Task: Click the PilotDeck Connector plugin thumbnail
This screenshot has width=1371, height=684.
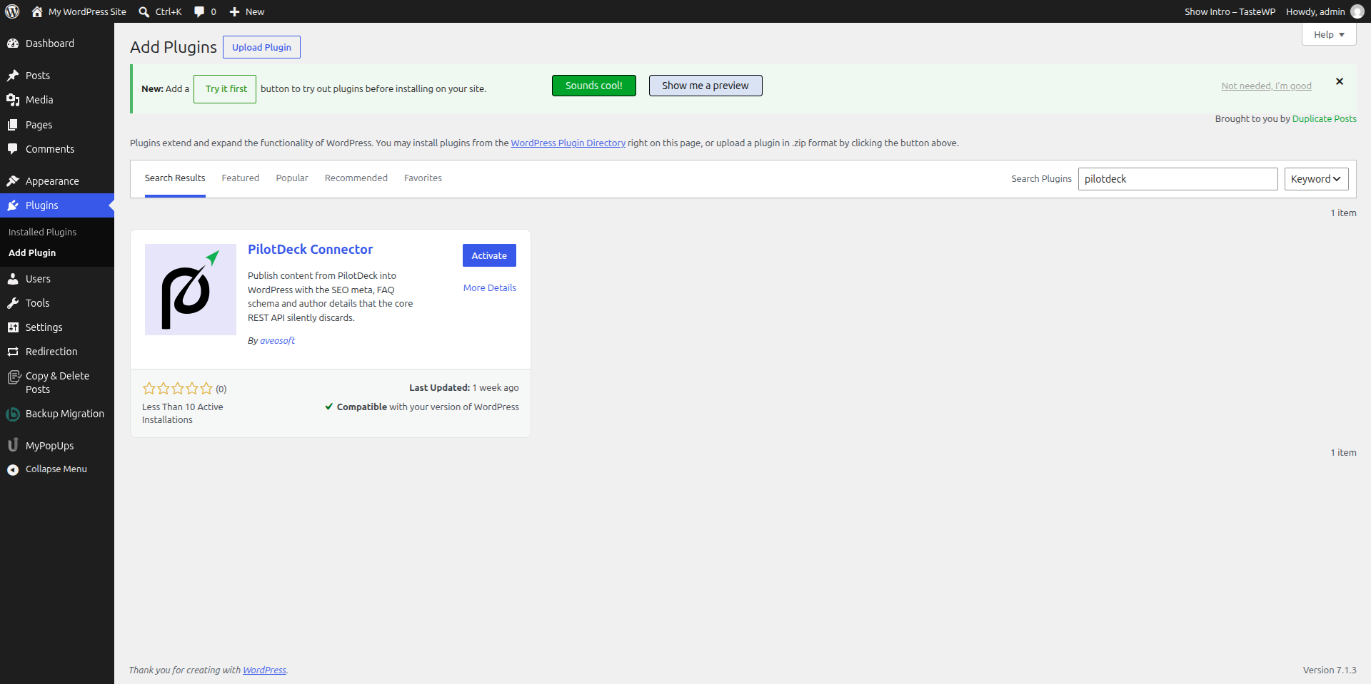Action: coord(191,290)
